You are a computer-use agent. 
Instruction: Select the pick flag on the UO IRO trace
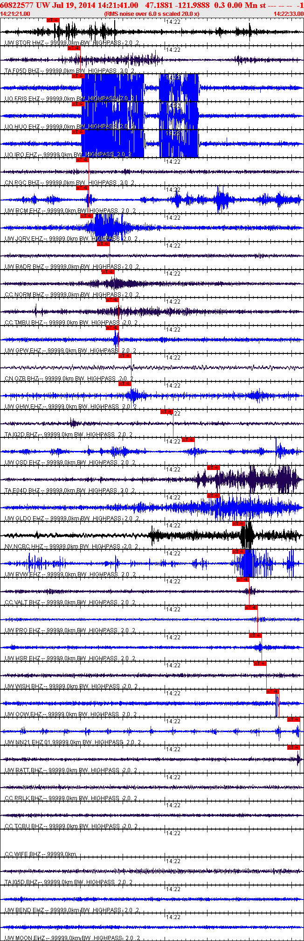click(x=78, y=132)
